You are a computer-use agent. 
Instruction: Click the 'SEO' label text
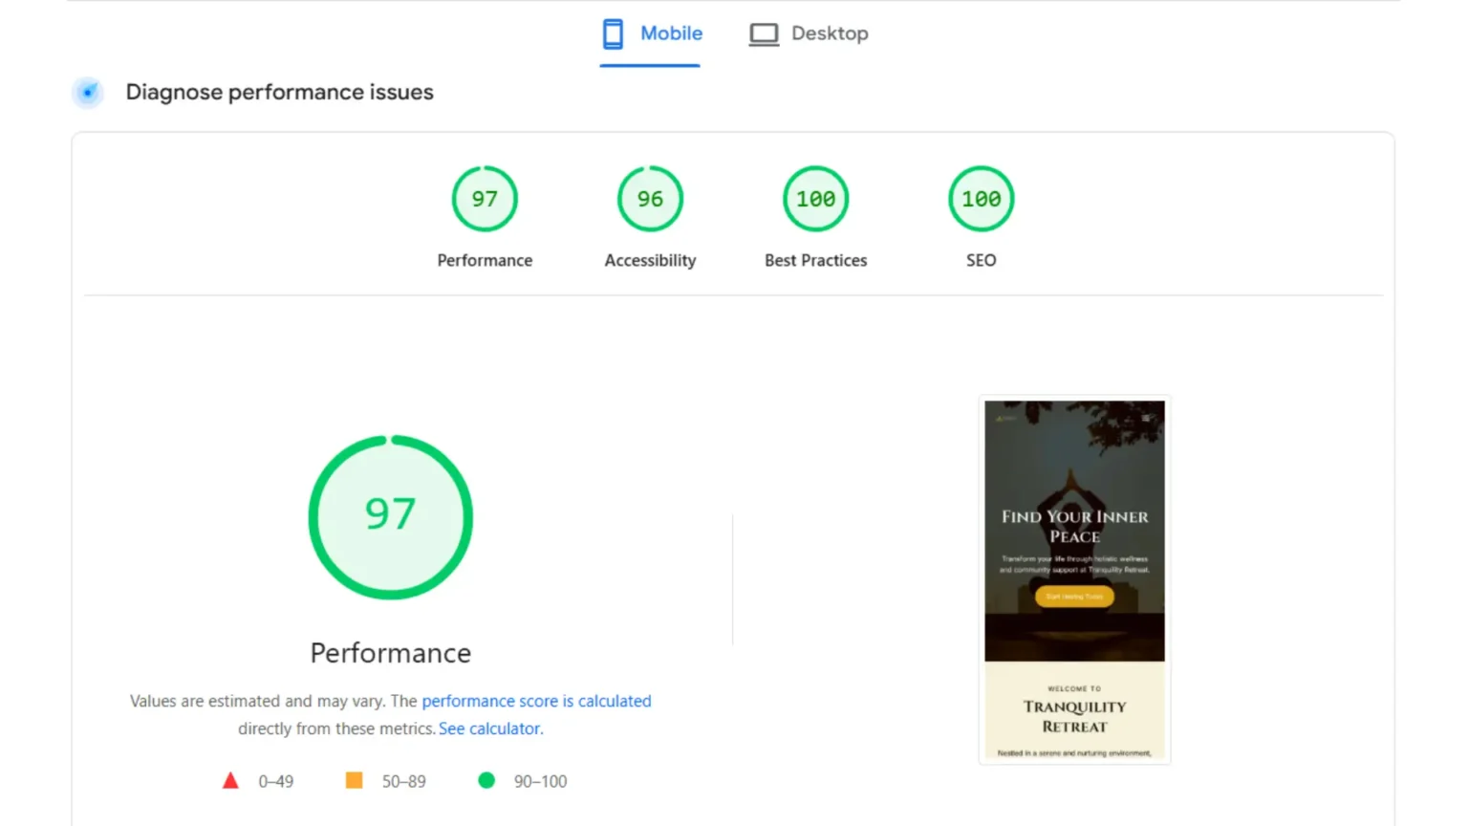click(x=981, y=260)
